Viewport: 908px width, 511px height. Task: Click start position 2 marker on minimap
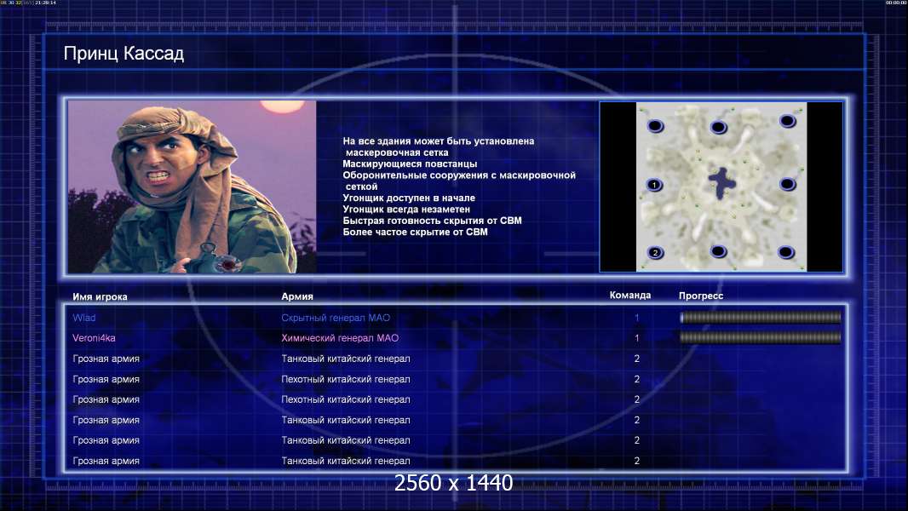point(656,253)
